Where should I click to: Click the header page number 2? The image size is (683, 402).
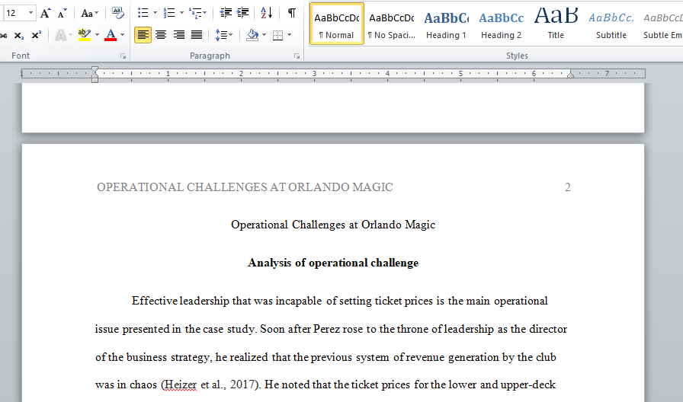tap(568, 187)
